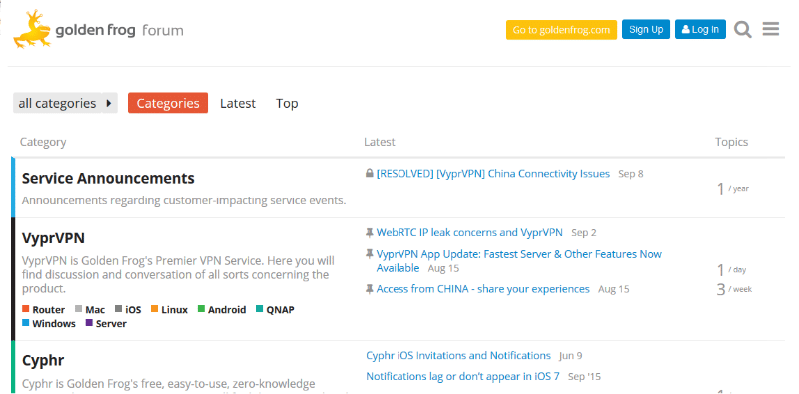The image size is (799, 394).
Task: Click pin icon beside Access from CHINA topic
Action: coord(369,289)
